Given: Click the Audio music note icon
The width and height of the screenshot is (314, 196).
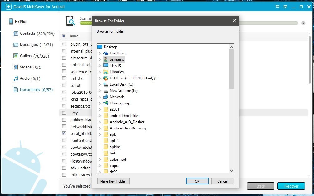Looking at the screenshot, I should 16,78.
